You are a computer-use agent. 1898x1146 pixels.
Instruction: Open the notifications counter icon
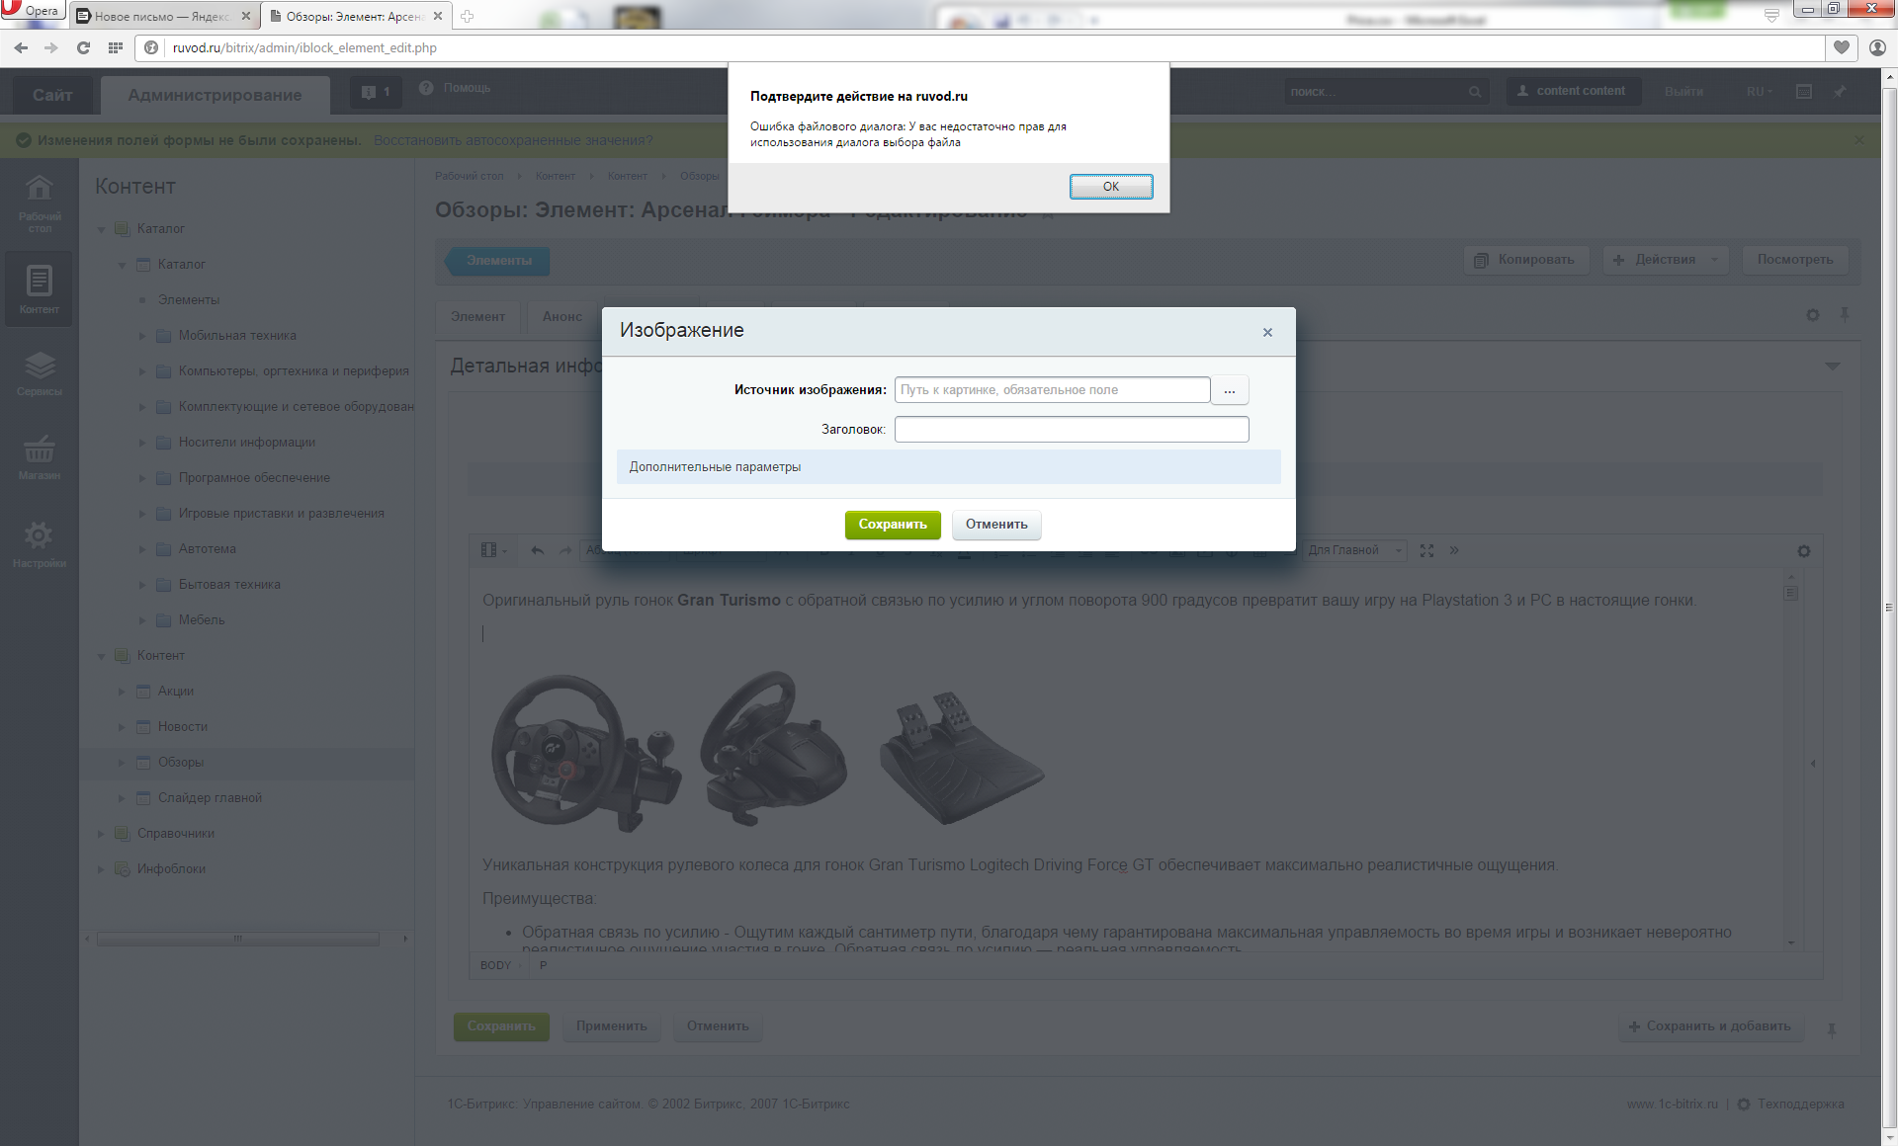pyautogui.click(x=376, y=92)
